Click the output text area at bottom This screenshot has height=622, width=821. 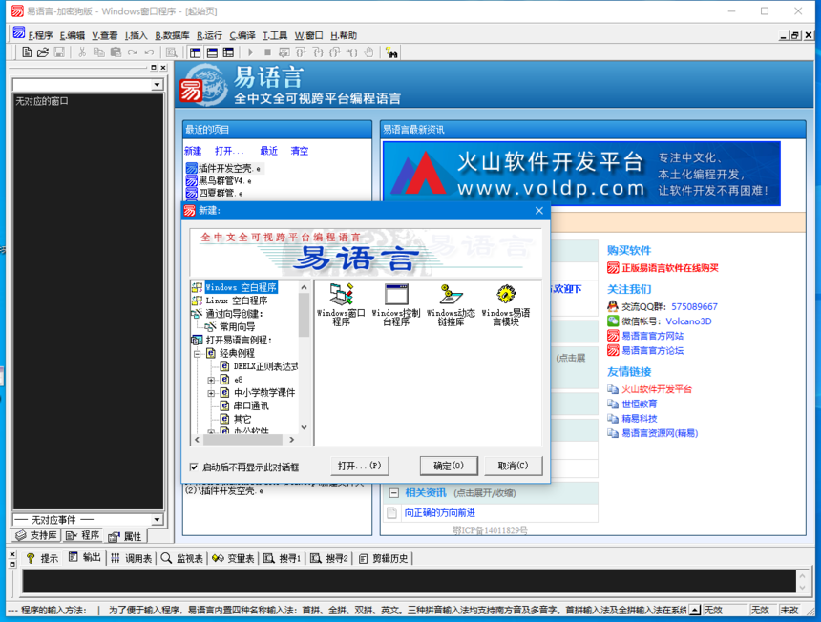(409, 581)
